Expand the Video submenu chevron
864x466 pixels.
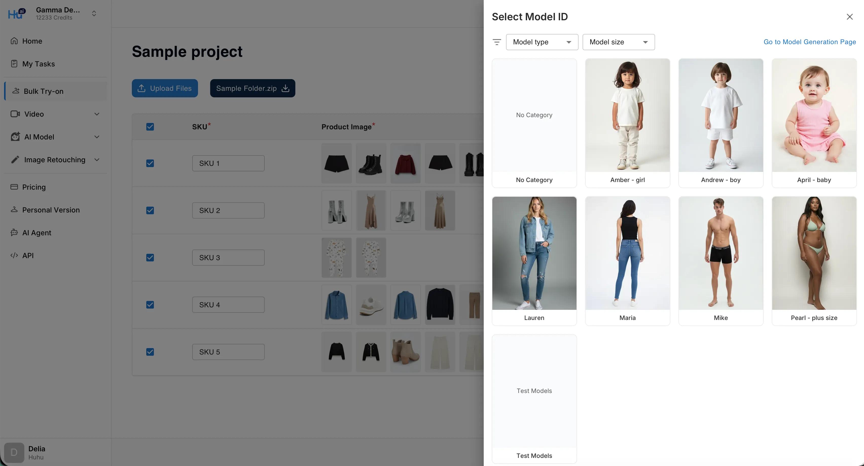97,114
